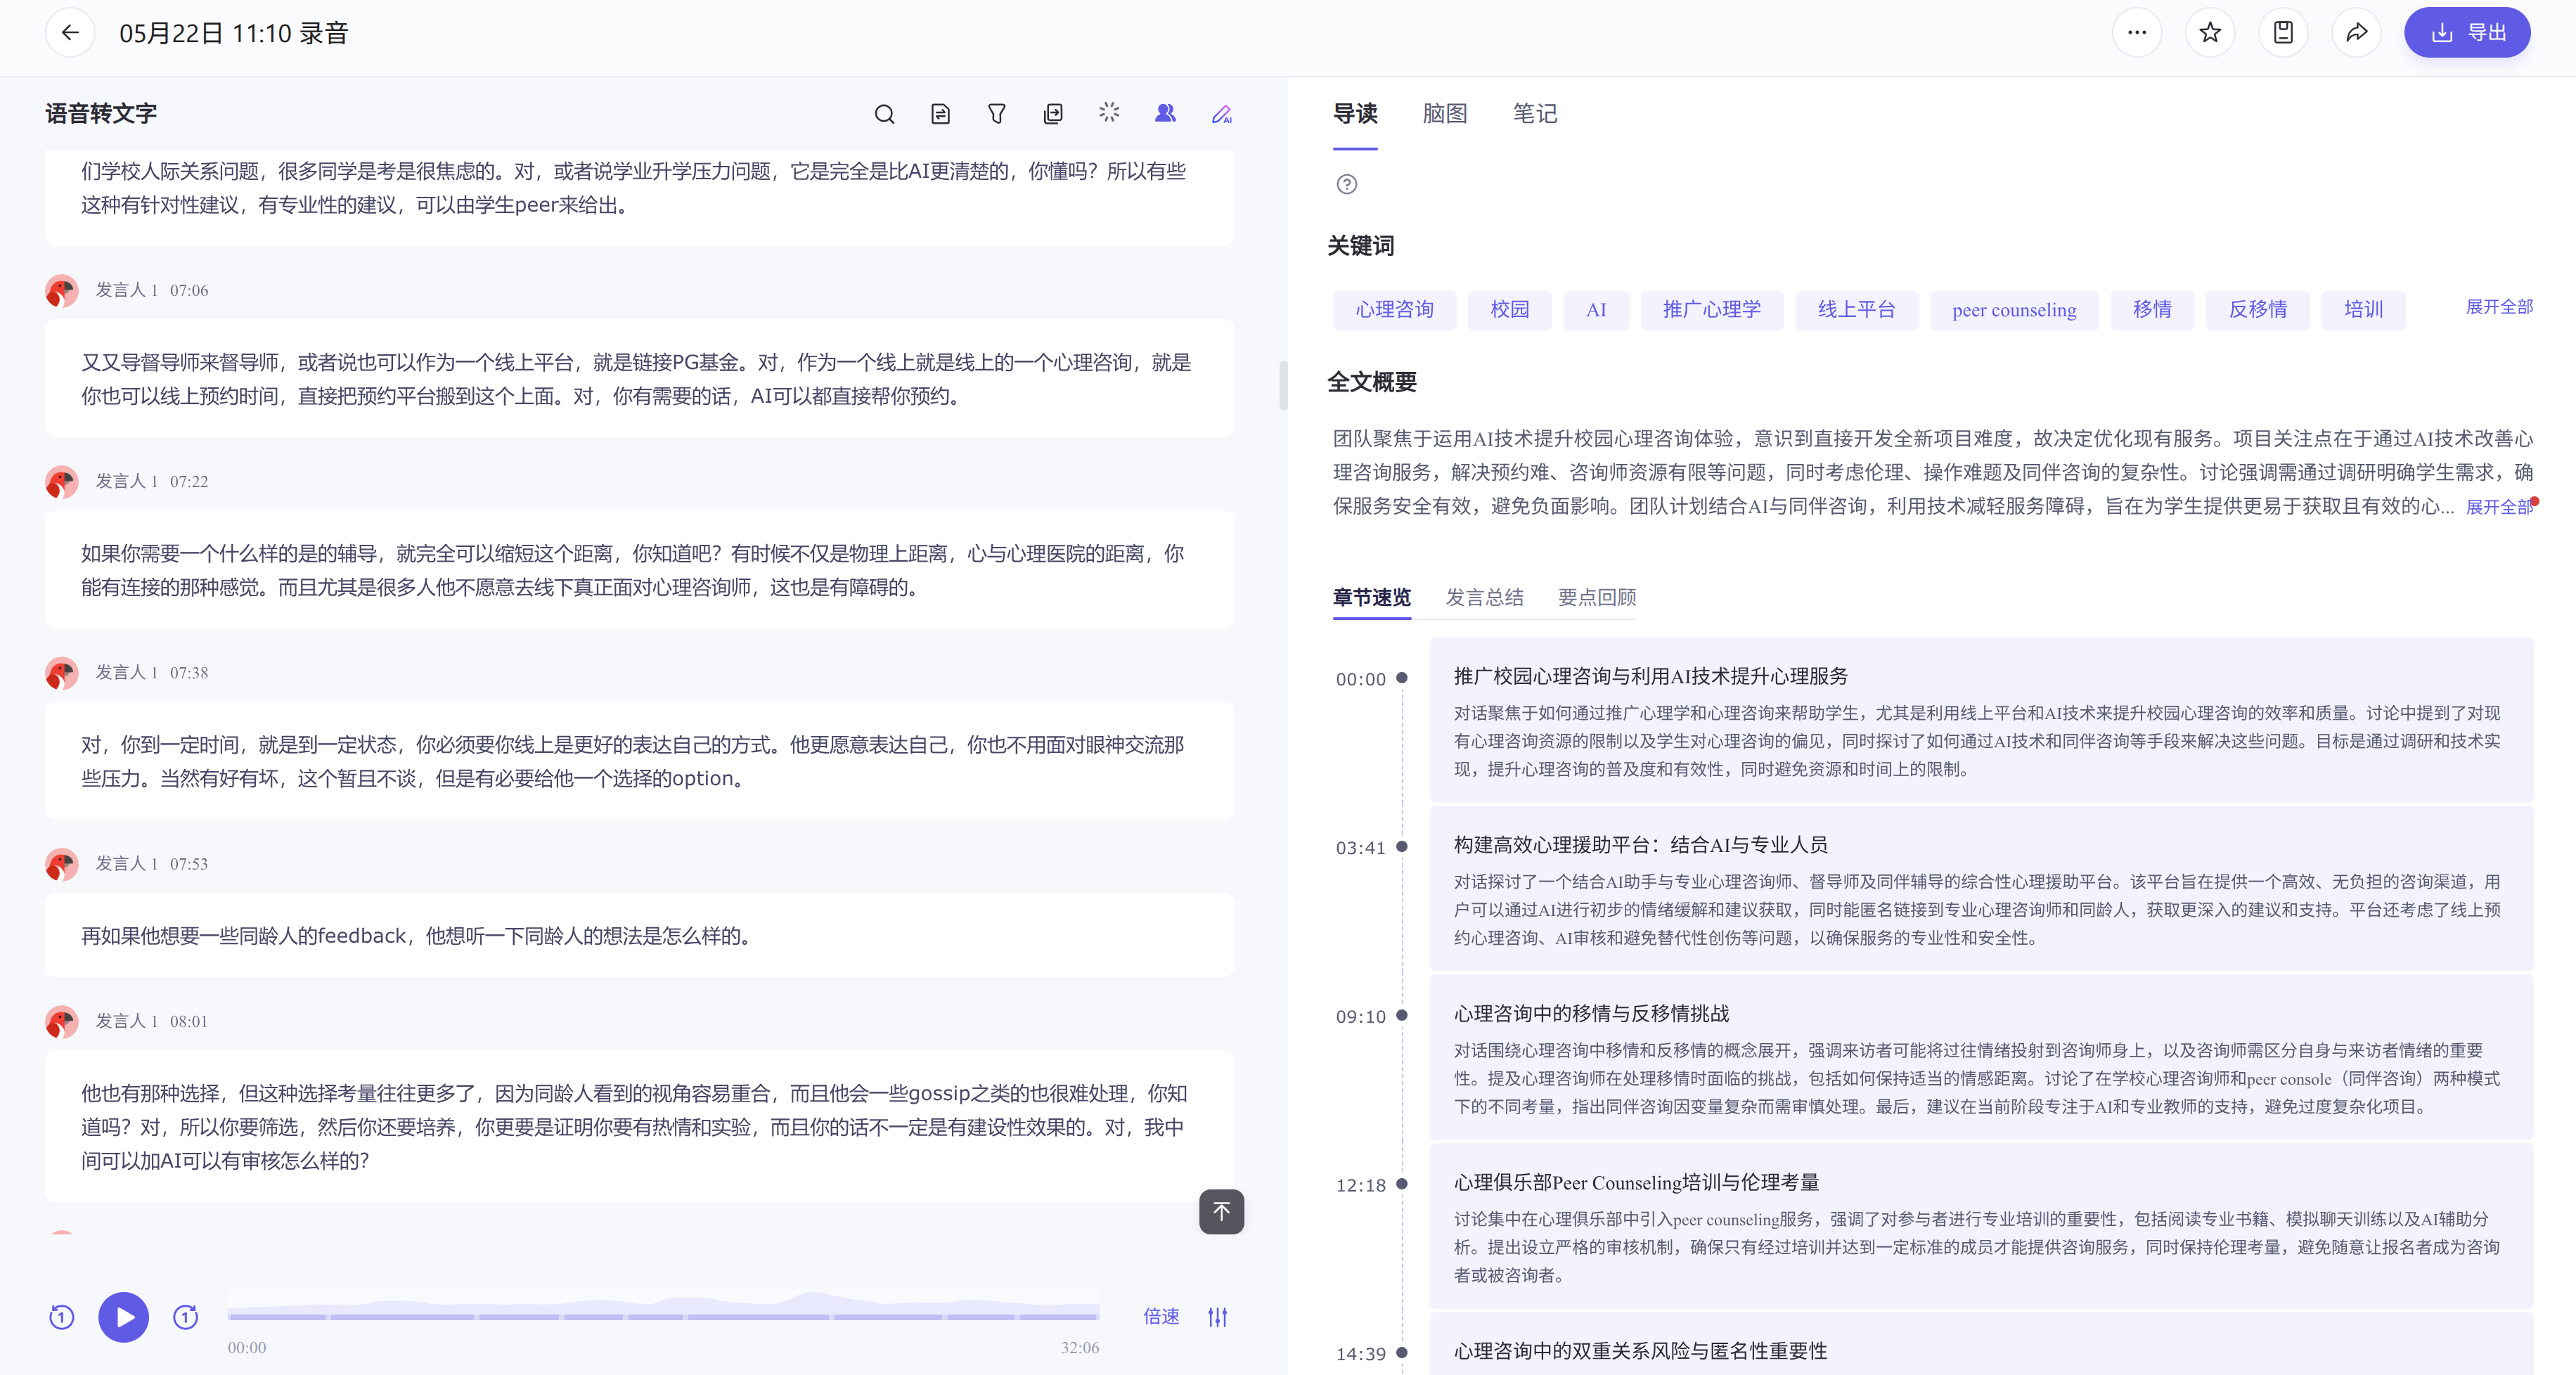The image size is (2576, 1375).
Task: Toggle the speaker display icon
Action: point(1165,114)
